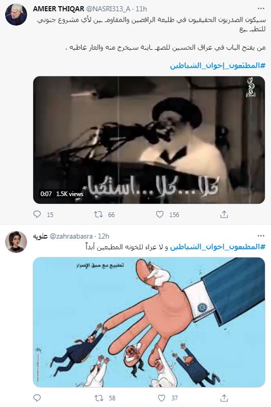Visit the @NASRI313_A handle
This screenshot has width=271, height=407.
[x=108, y=9]
